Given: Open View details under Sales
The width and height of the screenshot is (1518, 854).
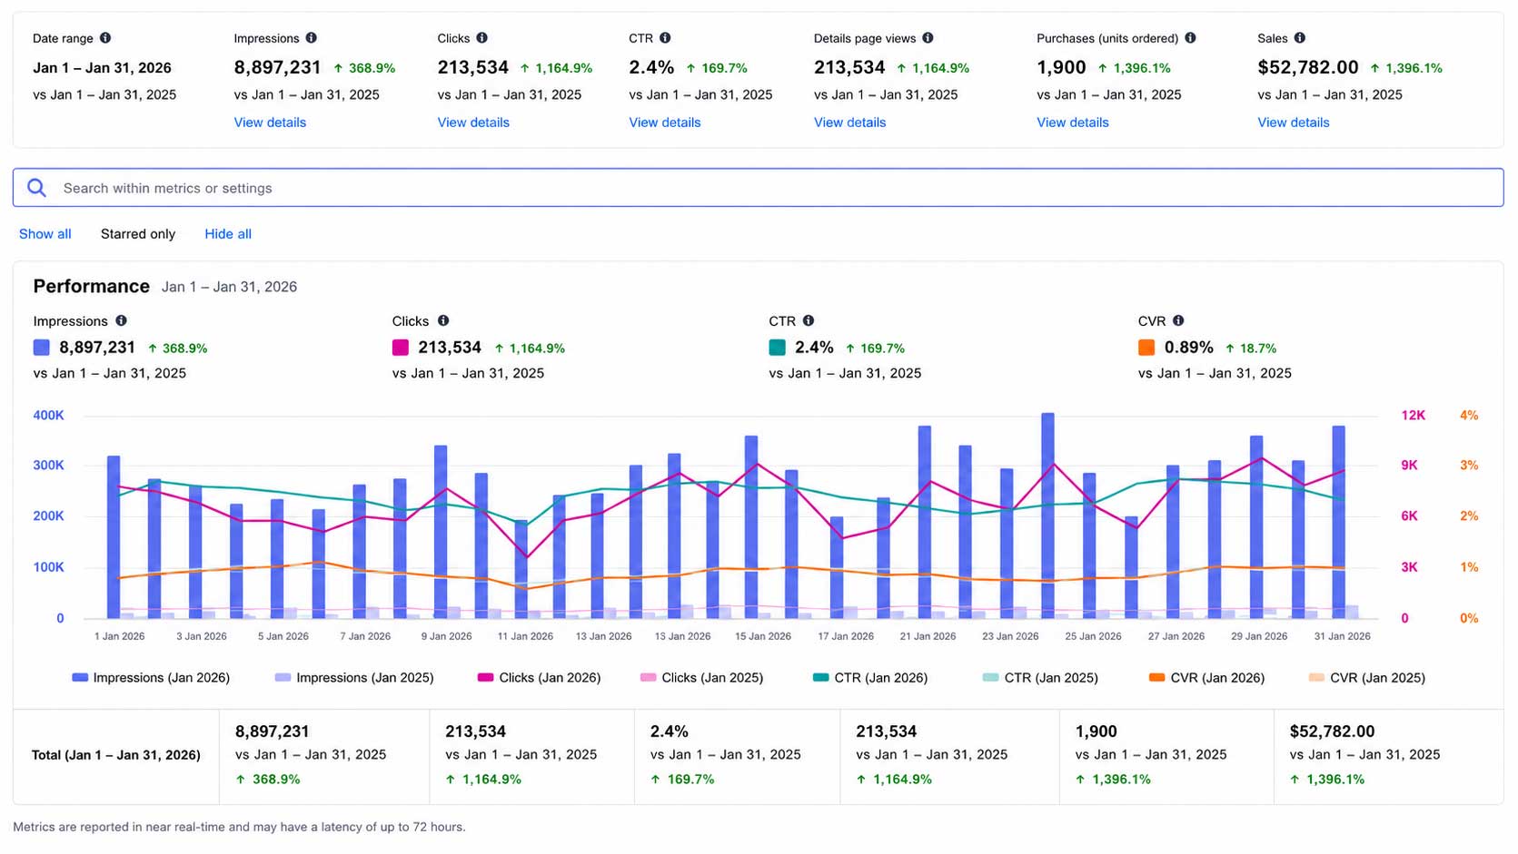Looking at the screenshot, I should click(1294, 123).
